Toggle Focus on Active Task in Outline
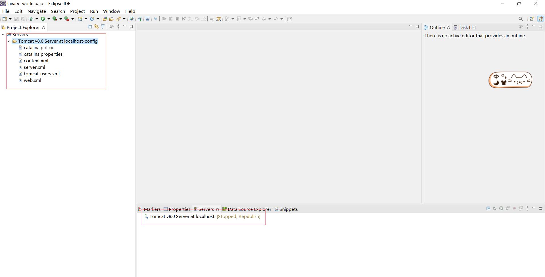The width and height of the screenshot is (545, 277). click(521, 26)
